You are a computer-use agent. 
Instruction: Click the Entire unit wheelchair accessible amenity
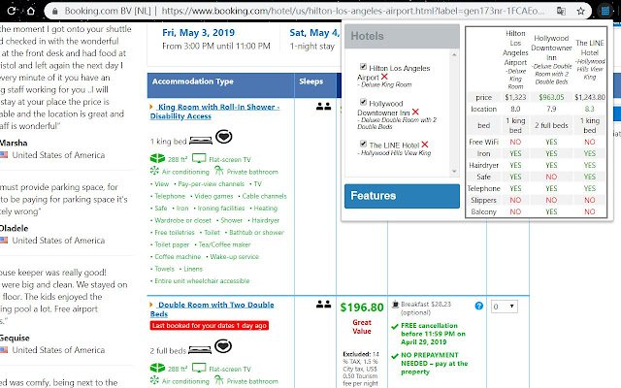(202, 280)
